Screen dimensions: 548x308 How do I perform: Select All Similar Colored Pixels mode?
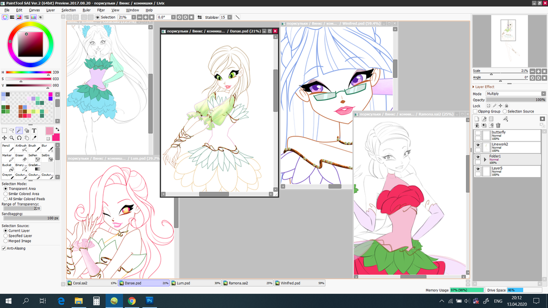pyautogui.click(x=6, y=199)
